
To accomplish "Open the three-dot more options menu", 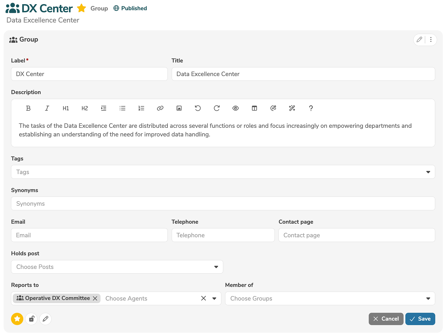I will 431,40.
